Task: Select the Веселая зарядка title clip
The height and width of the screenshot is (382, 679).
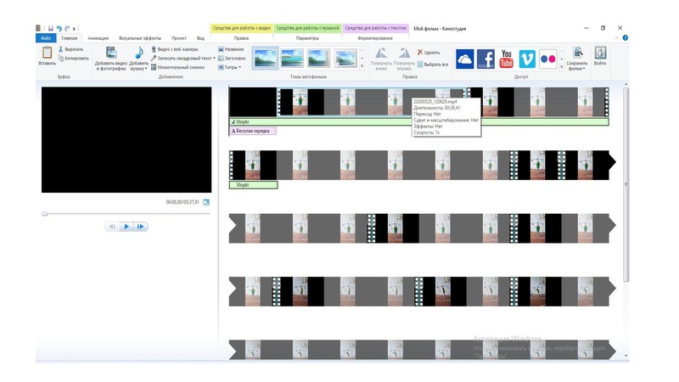Action: pyautogui.click(x=253, y=131)
